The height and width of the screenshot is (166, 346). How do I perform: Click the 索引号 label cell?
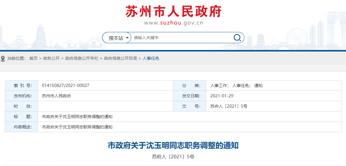(x=21, y=86)
